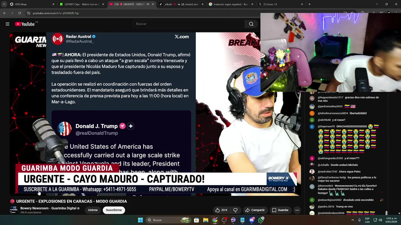Click the YouTube search magnifier button
This screenshot has height=225, width=401.
[x=251, y=24]
